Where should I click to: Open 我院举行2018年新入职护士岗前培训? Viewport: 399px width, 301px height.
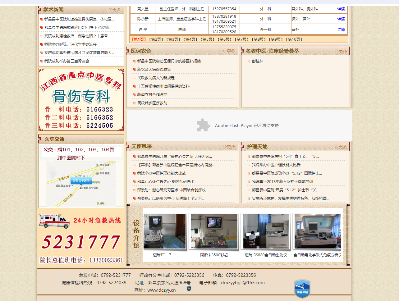(282, 182)
